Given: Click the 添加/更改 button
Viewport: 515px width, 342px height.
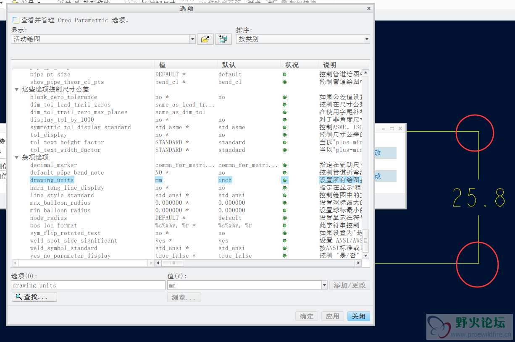Looking at the screenshot, I should click(349, 285).
